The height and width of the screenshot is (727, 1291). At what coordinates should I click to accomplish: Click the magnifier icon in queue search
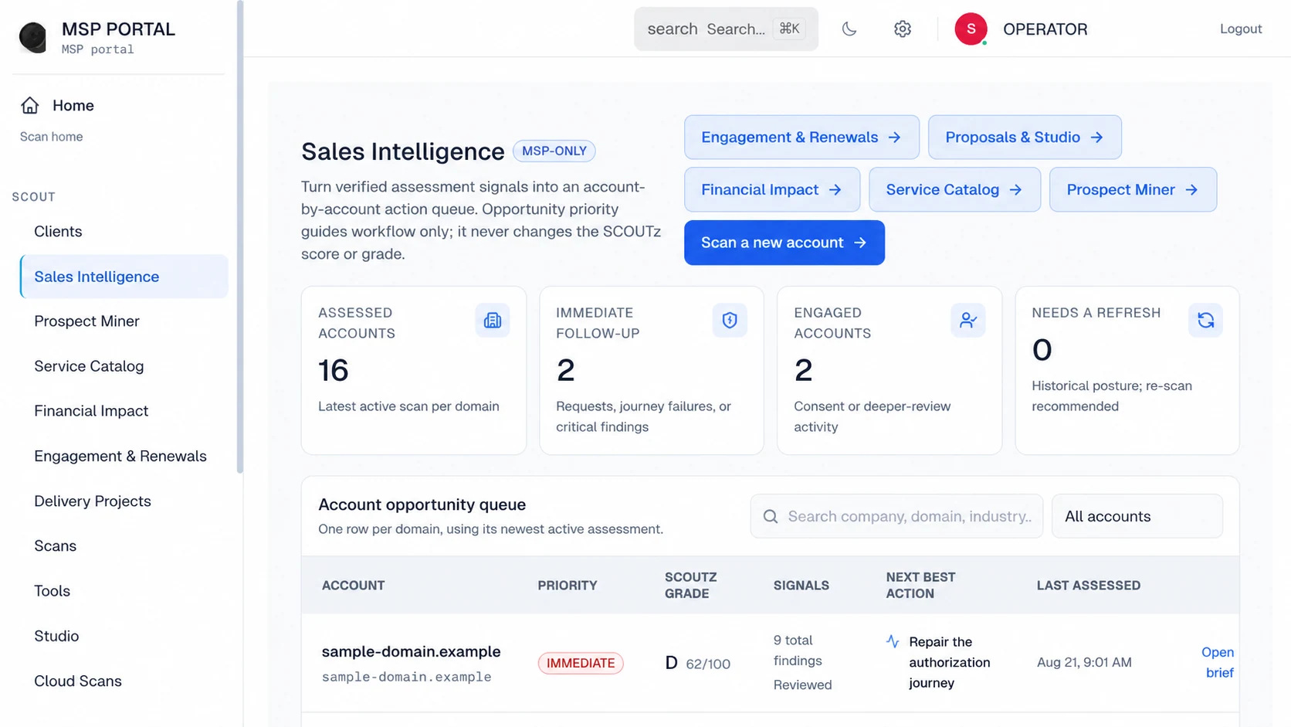[771, 516]
